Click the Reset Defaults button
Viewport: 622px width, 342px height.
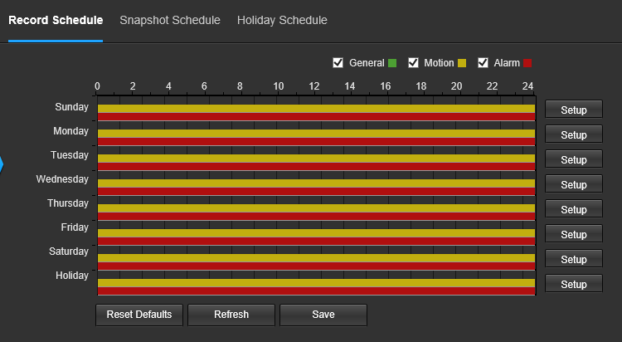(x=139, y=315)
